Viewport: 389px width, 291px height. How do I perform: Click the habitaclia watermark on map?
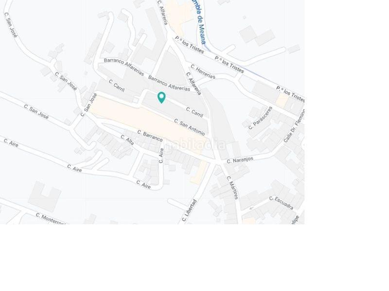pos(195,145)
